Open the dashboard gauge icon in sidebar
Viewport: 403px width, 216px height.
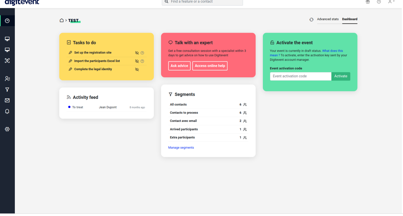(7, 21)
